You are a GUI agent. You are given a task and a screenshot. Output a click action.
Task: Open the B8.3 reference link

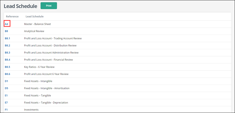[x=8, y=53]
